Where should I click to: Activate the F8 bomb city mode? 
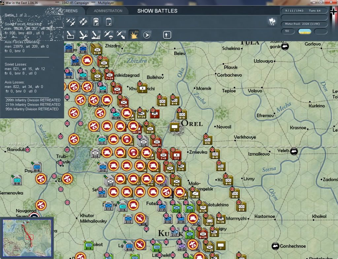[96, 35]
